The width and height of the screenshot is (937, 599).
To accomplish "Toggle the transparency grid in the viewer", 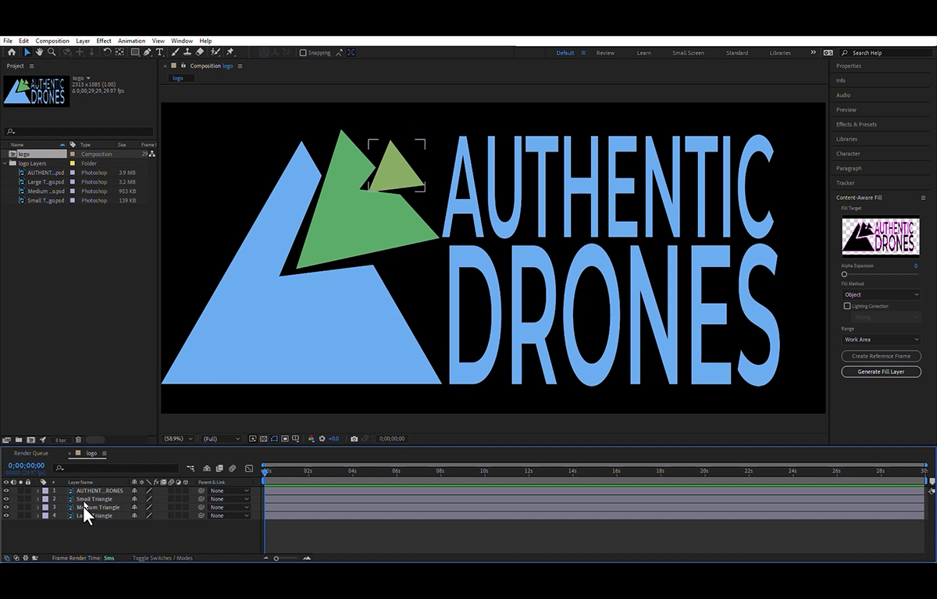I will (x=264, y=439).
